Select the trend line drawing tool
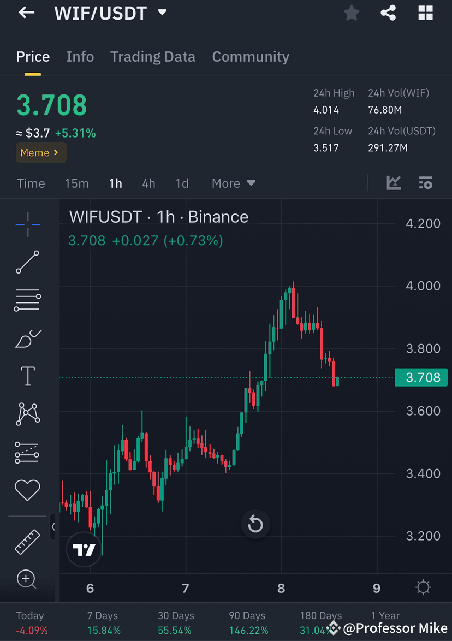452x641 pixels. [27, 262]
